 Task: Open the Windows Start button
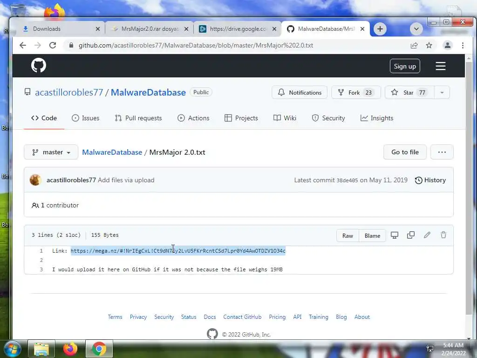12,349
